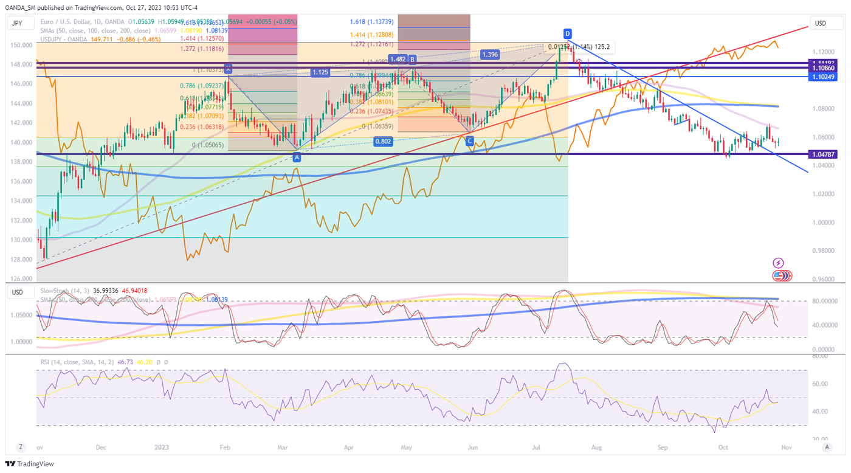Toggle auto scale with the A button
Viewport: 851px width, 473px height.
pos(826,447)
